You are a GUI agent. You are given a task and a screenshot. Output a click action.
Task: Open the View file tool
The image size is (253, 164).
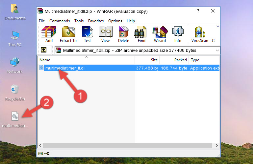106,34
